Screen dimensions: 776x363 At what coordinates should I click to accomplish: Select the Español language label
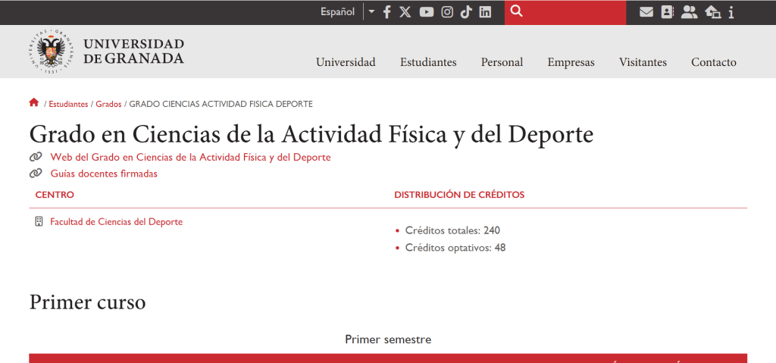coord(337,12)
